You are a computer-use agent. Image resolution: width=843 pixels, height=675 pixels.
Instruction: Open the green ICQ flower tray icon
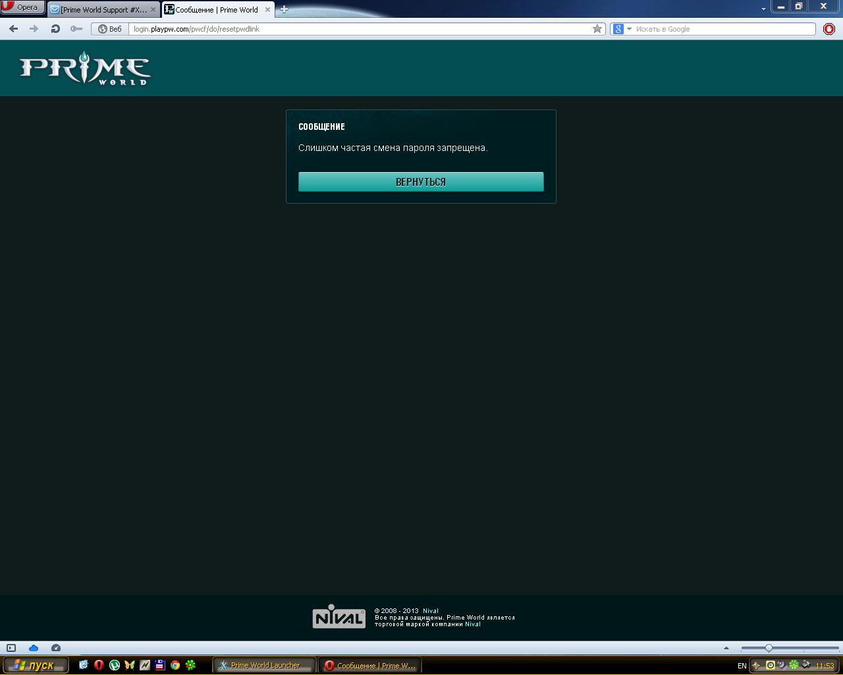794,665
